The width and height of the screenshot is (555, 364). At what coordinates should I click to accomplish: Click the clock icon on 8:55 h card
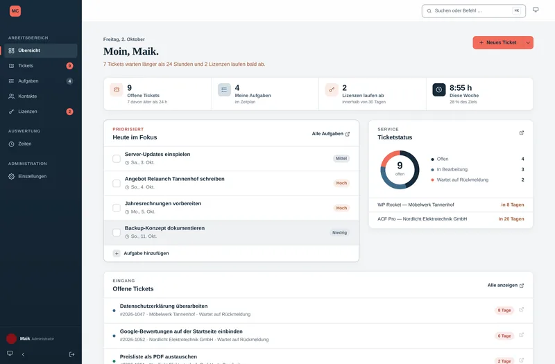coord(439,90)
